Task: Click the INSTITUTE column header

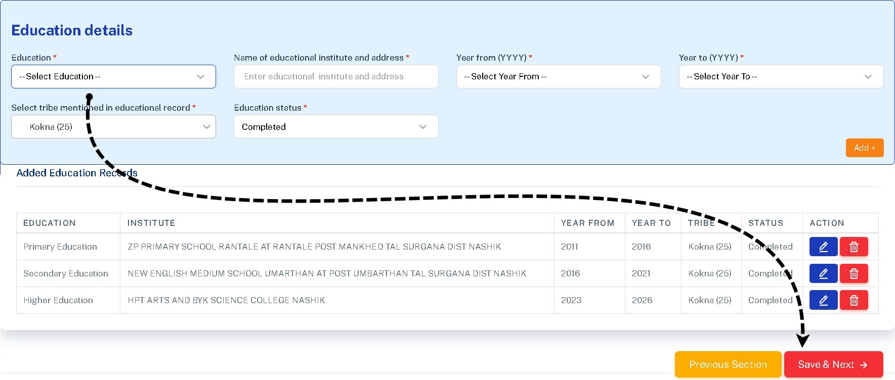Action: click(151, 223)
